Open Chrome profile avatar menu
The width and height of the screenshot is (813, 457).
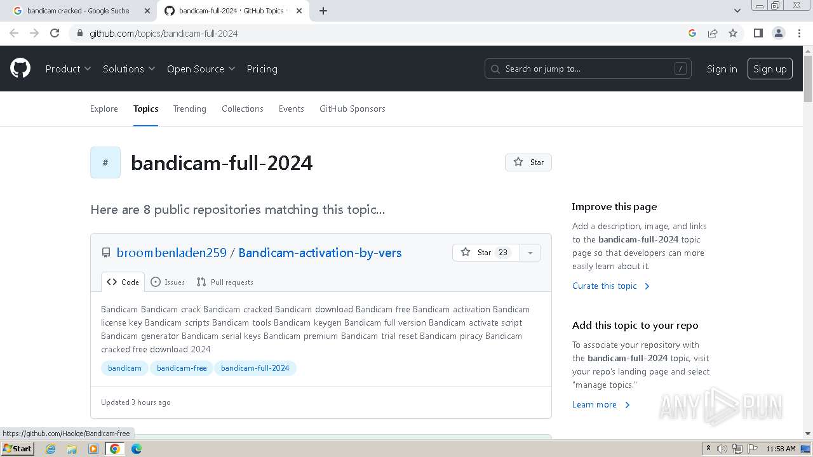tap(778, 33)
